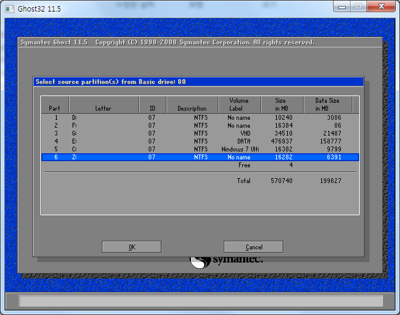Image resolution: width=400 pixels, height=315 pixels.
Task: Click size value 476937 in DATA row
Action: (282, 141)
